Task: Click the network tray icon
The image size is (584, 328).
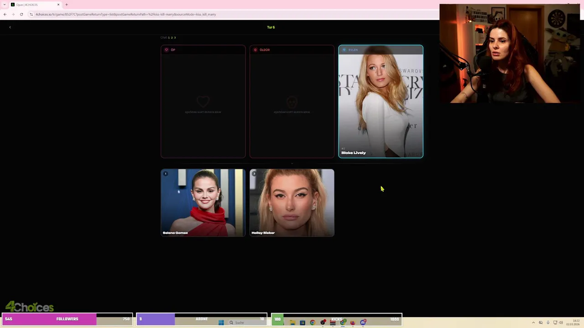Action: click(x=555, y=323)
